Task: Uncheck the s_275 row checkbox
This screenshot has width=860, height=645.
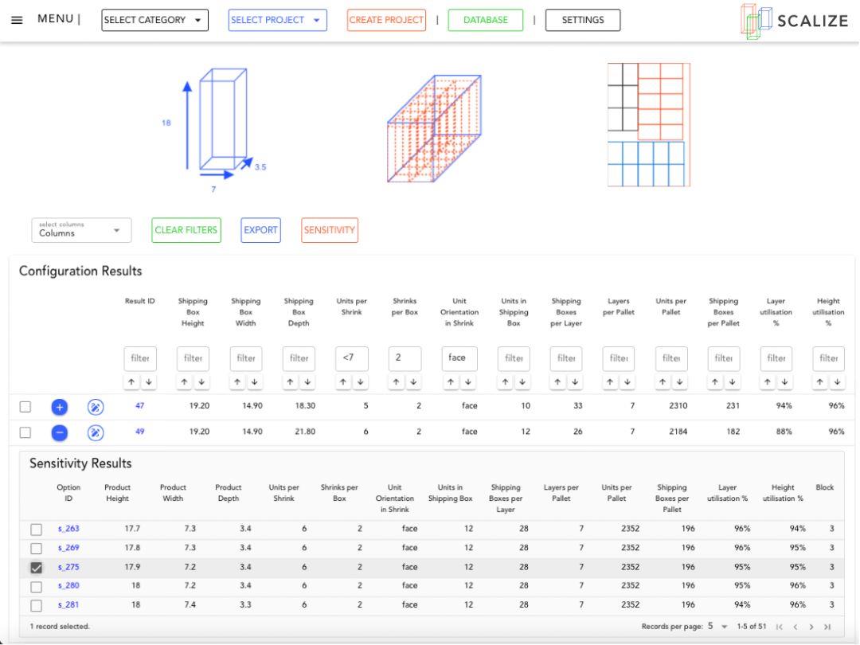Action: click(36, 568)
